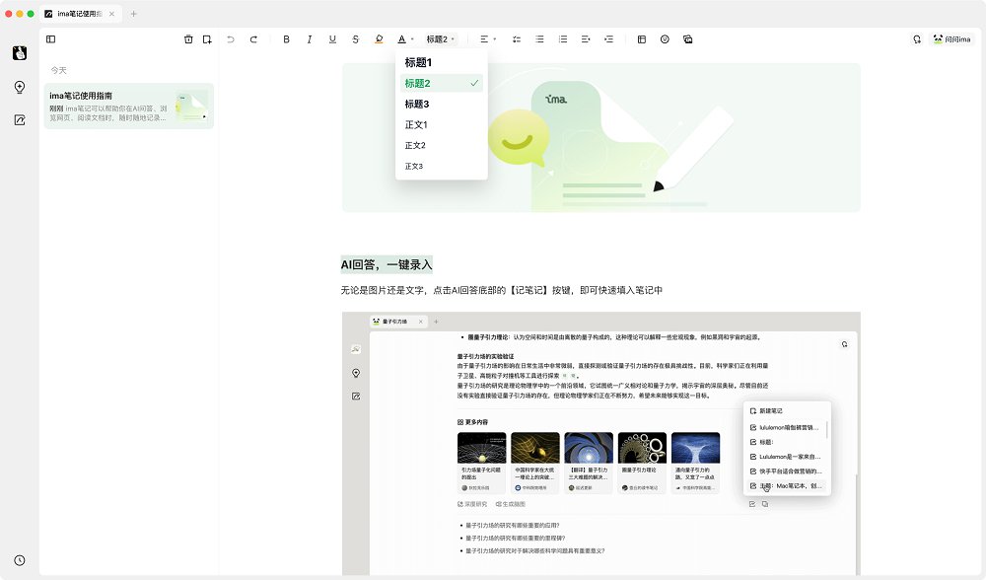Click the heading AI回答，一键录入
The height and width of the screenshot is (580, 986).
[x=387, y=264]
